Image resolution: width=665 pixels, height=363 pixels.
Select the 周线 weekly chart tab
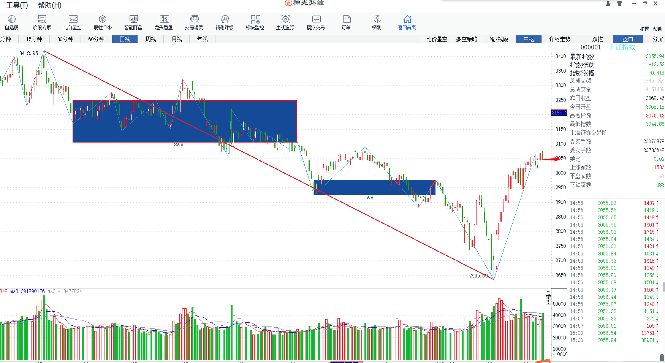pos(151,39)
